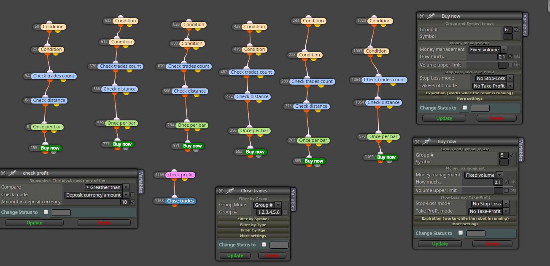Viewport: 550px width, 266px height.
Task: Select the Buy now block 1165
Action: click(x=386, y=157)
